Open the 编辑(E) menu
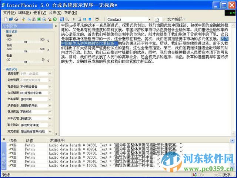This screenshot has height=178, width=237. click(x=24, y=13)
